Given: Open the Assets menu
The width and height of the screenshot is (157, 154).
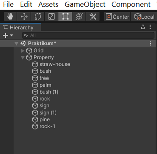Looking at the screenshot, I should tap(48, 4).
